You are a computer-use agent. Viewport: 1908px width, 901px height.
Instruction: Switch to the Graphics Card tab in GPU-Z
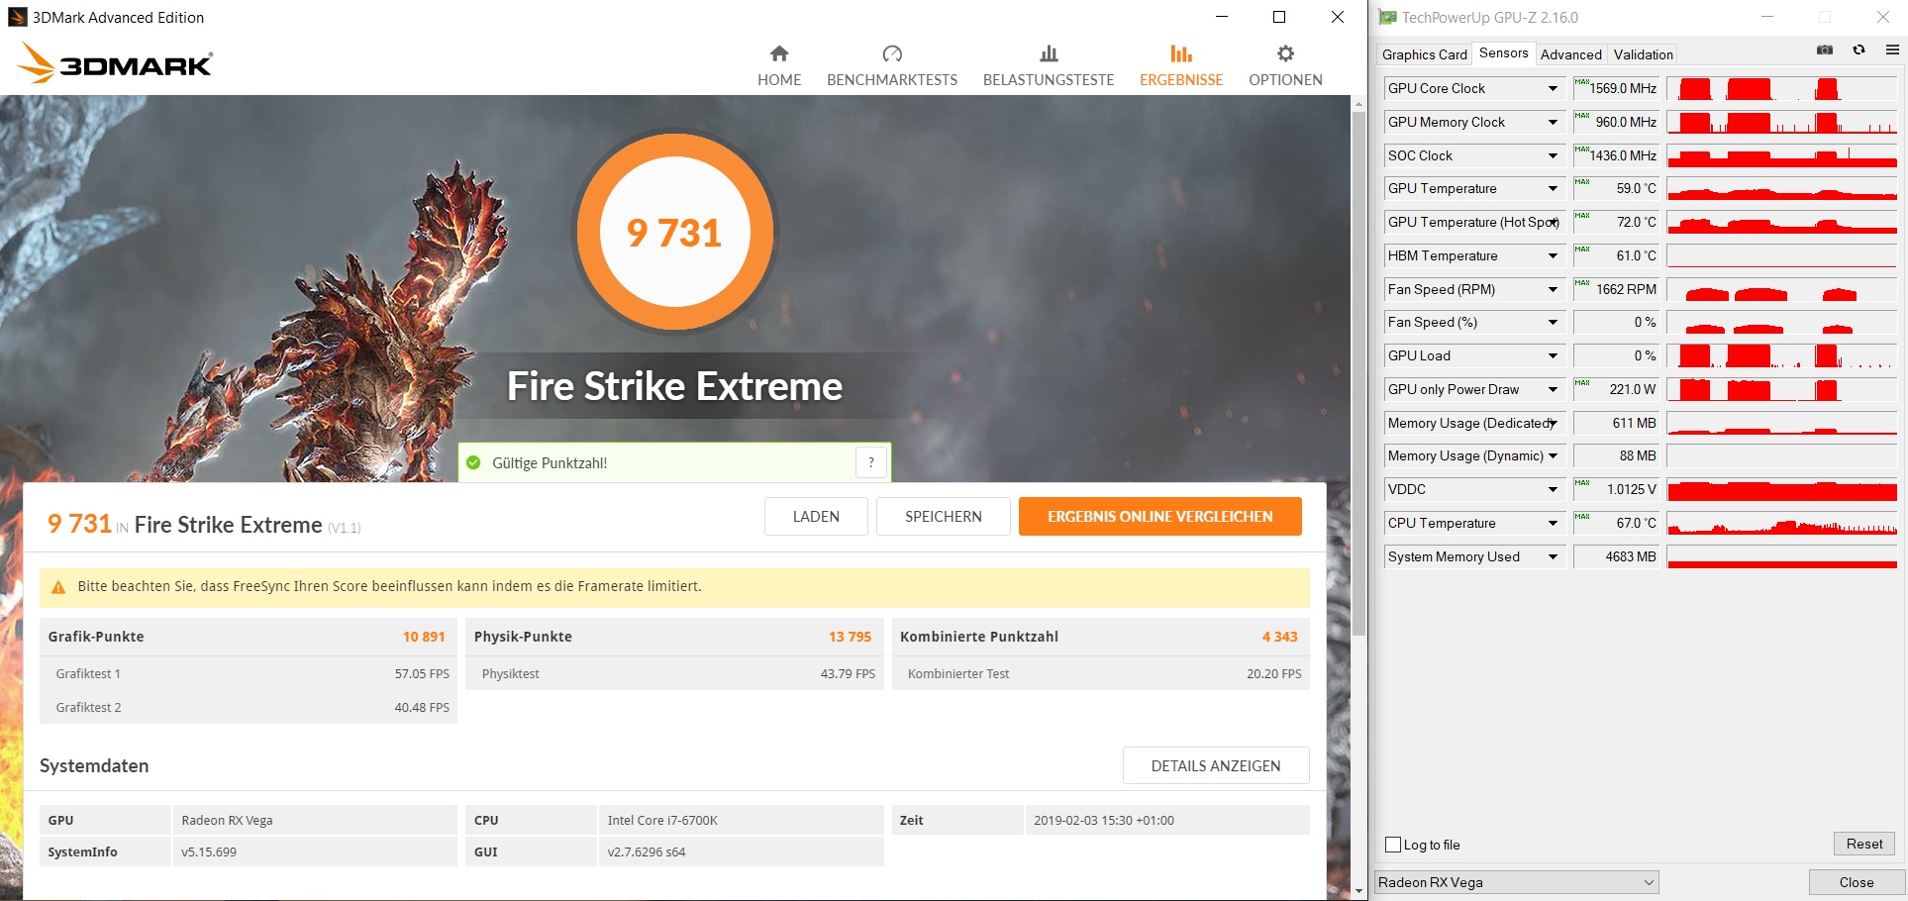(x=1425, y=54)
